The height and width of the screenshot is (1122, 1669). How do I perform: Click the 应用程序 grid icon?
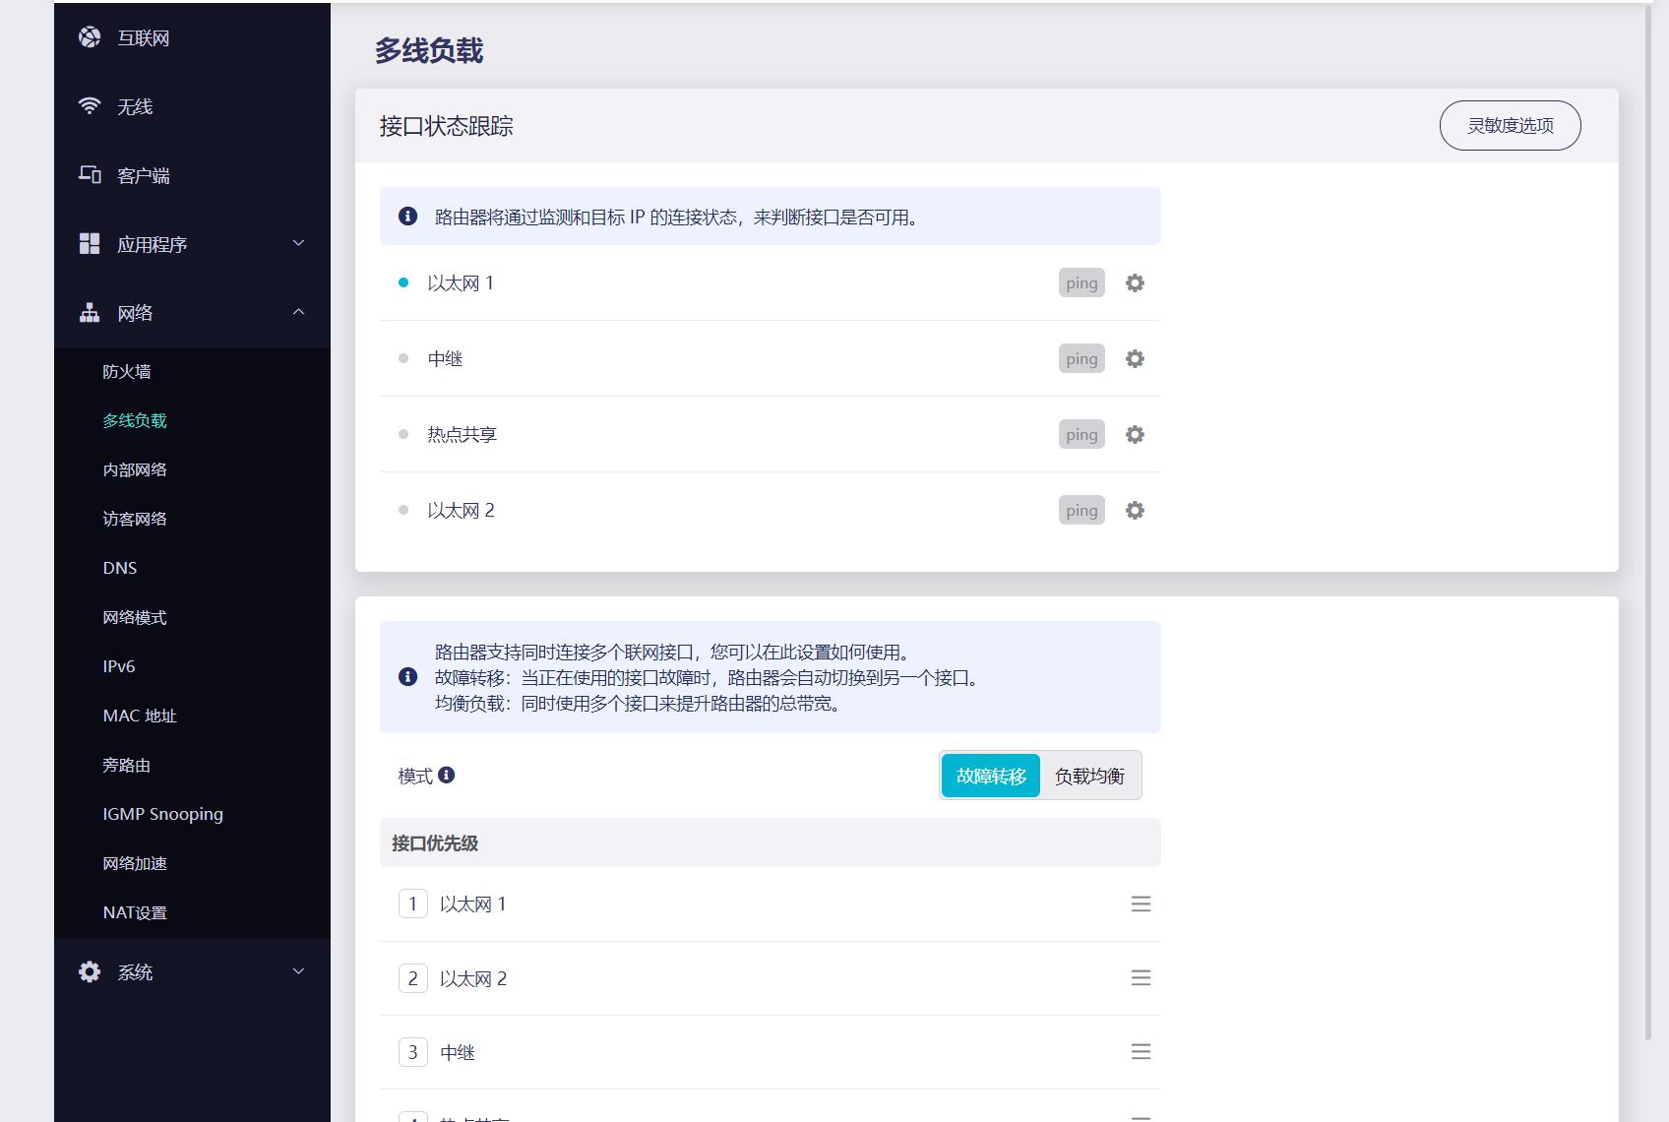coord(91,243)
